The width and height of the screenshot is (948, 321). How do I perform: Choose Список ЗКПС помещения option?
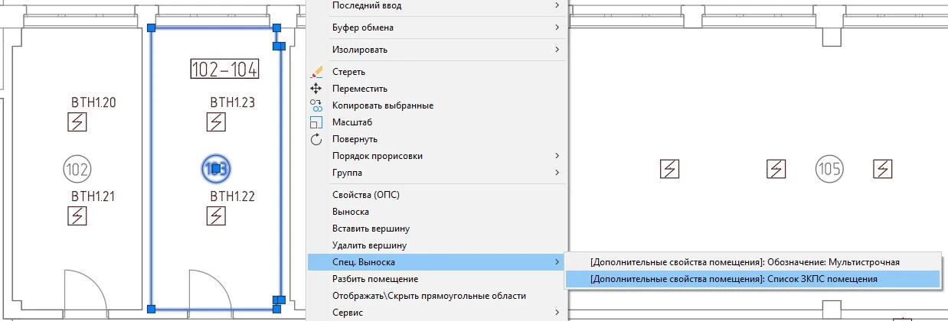(x=734, y=279)
